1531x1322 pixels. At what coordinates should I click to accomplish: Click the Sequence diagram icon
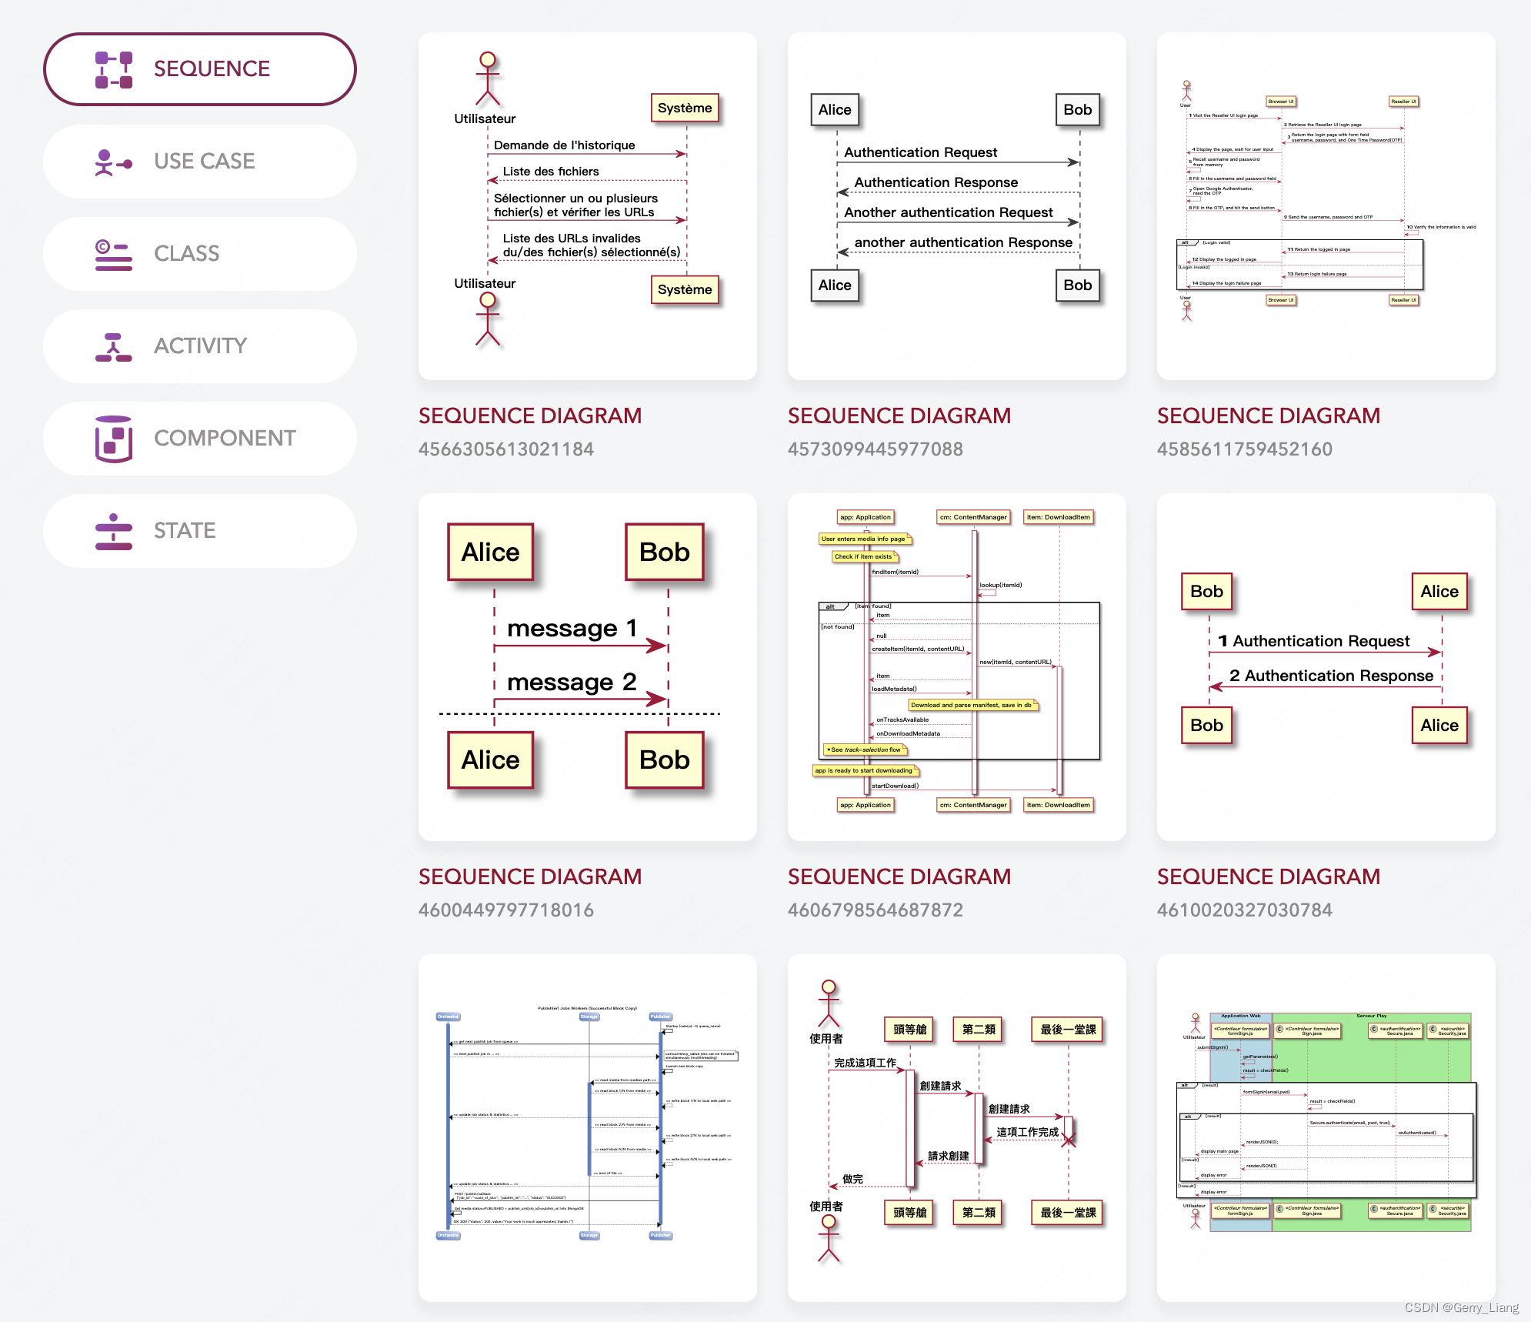[113, 69]
